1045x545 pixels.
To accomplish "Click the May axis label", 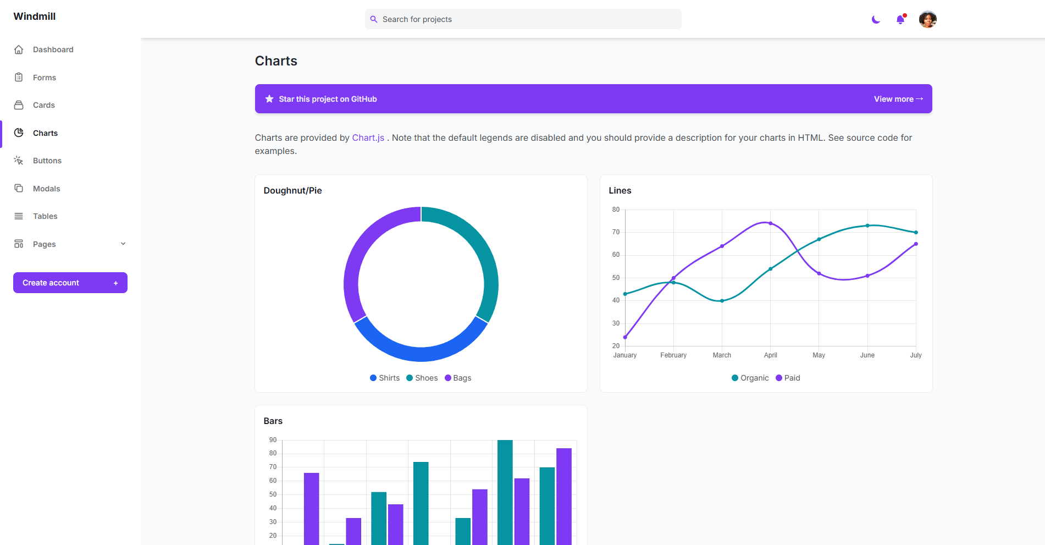I will click(x=819, y=355).
